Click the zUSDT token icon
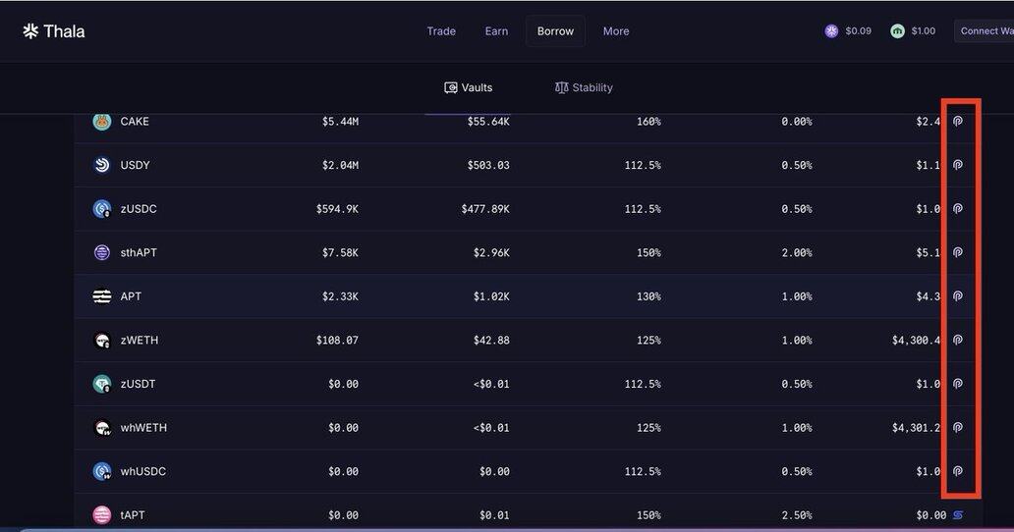Screen dimensions: 1014x532 (x=102, y=384)
